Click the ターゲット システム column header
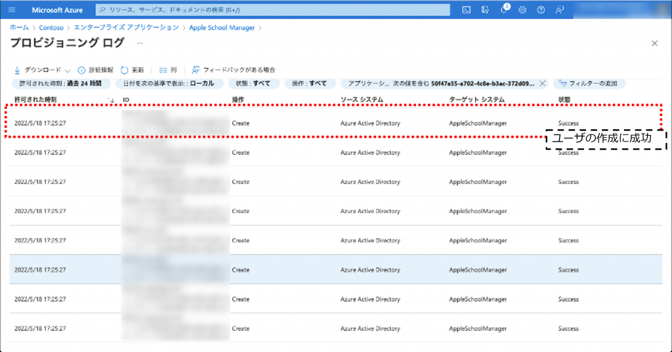The height and width of the screenshot is (352, 672). (476, 100)
